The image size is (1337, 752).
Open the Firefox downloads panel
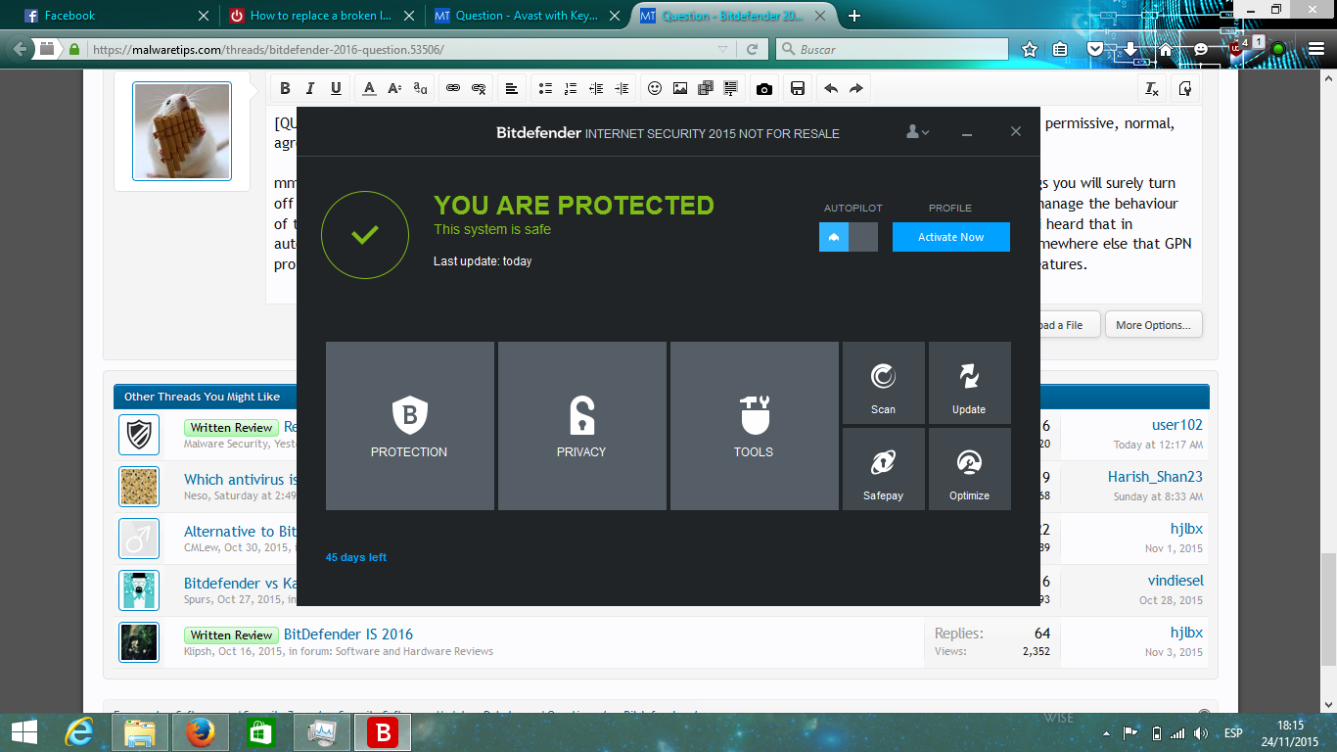1130,49
